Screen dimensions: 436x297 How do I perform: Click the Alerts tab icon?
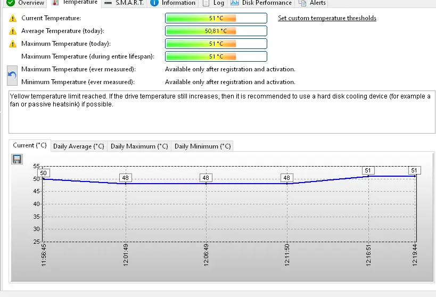(302, 3)
